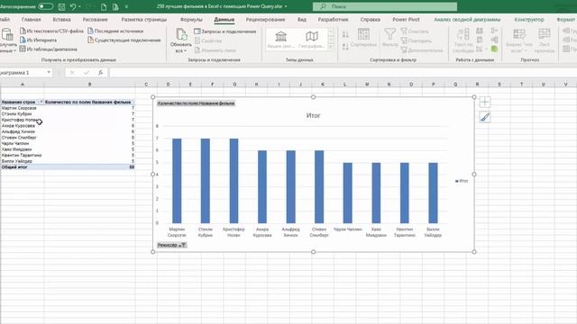Image resolution: width=577 pixels, height=324 pixels.
Task: Open the Названия строк filter dropdown
Action: tap(41, 102)
